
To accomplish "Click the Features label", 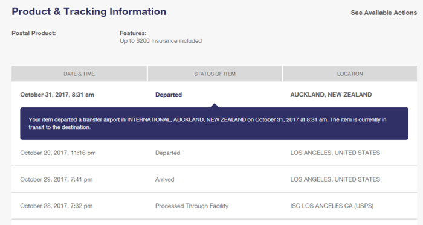I will click(x=133, y=33).
